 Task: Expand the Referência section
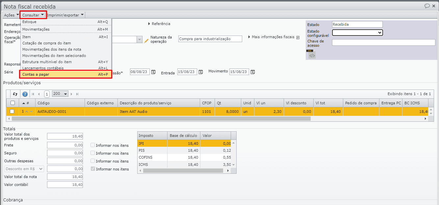coord(159,24)
